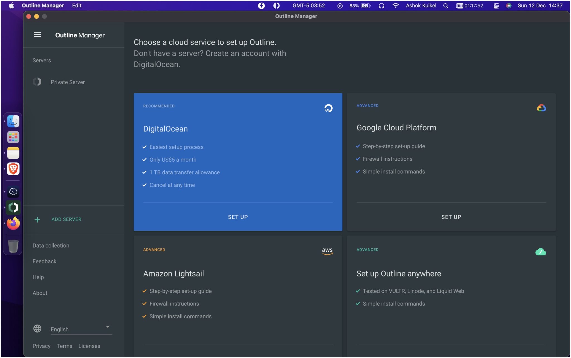Select the Private Server in the sidebar

tap(67, 82)
